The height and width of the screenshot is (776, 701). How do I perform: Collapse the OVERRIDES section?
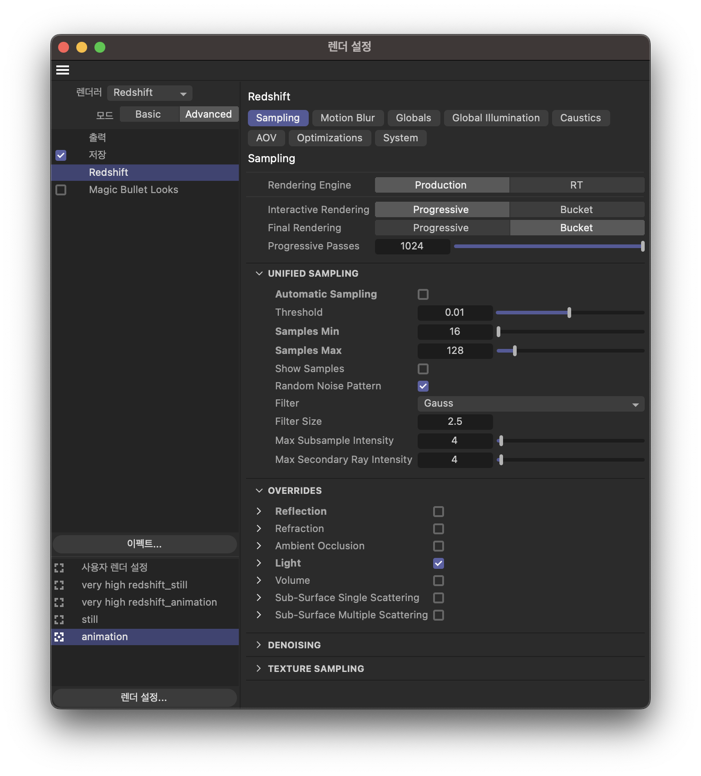pyautogui.click(x=259, y=490)
